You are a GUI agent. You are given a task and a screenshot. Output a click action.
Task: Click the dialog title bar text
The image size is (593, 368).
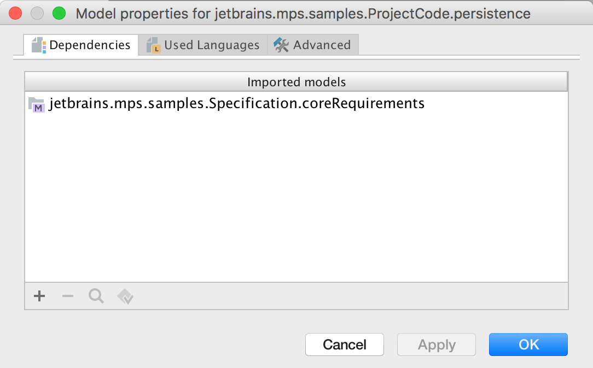pyautogui.click(x=303, y=14)
